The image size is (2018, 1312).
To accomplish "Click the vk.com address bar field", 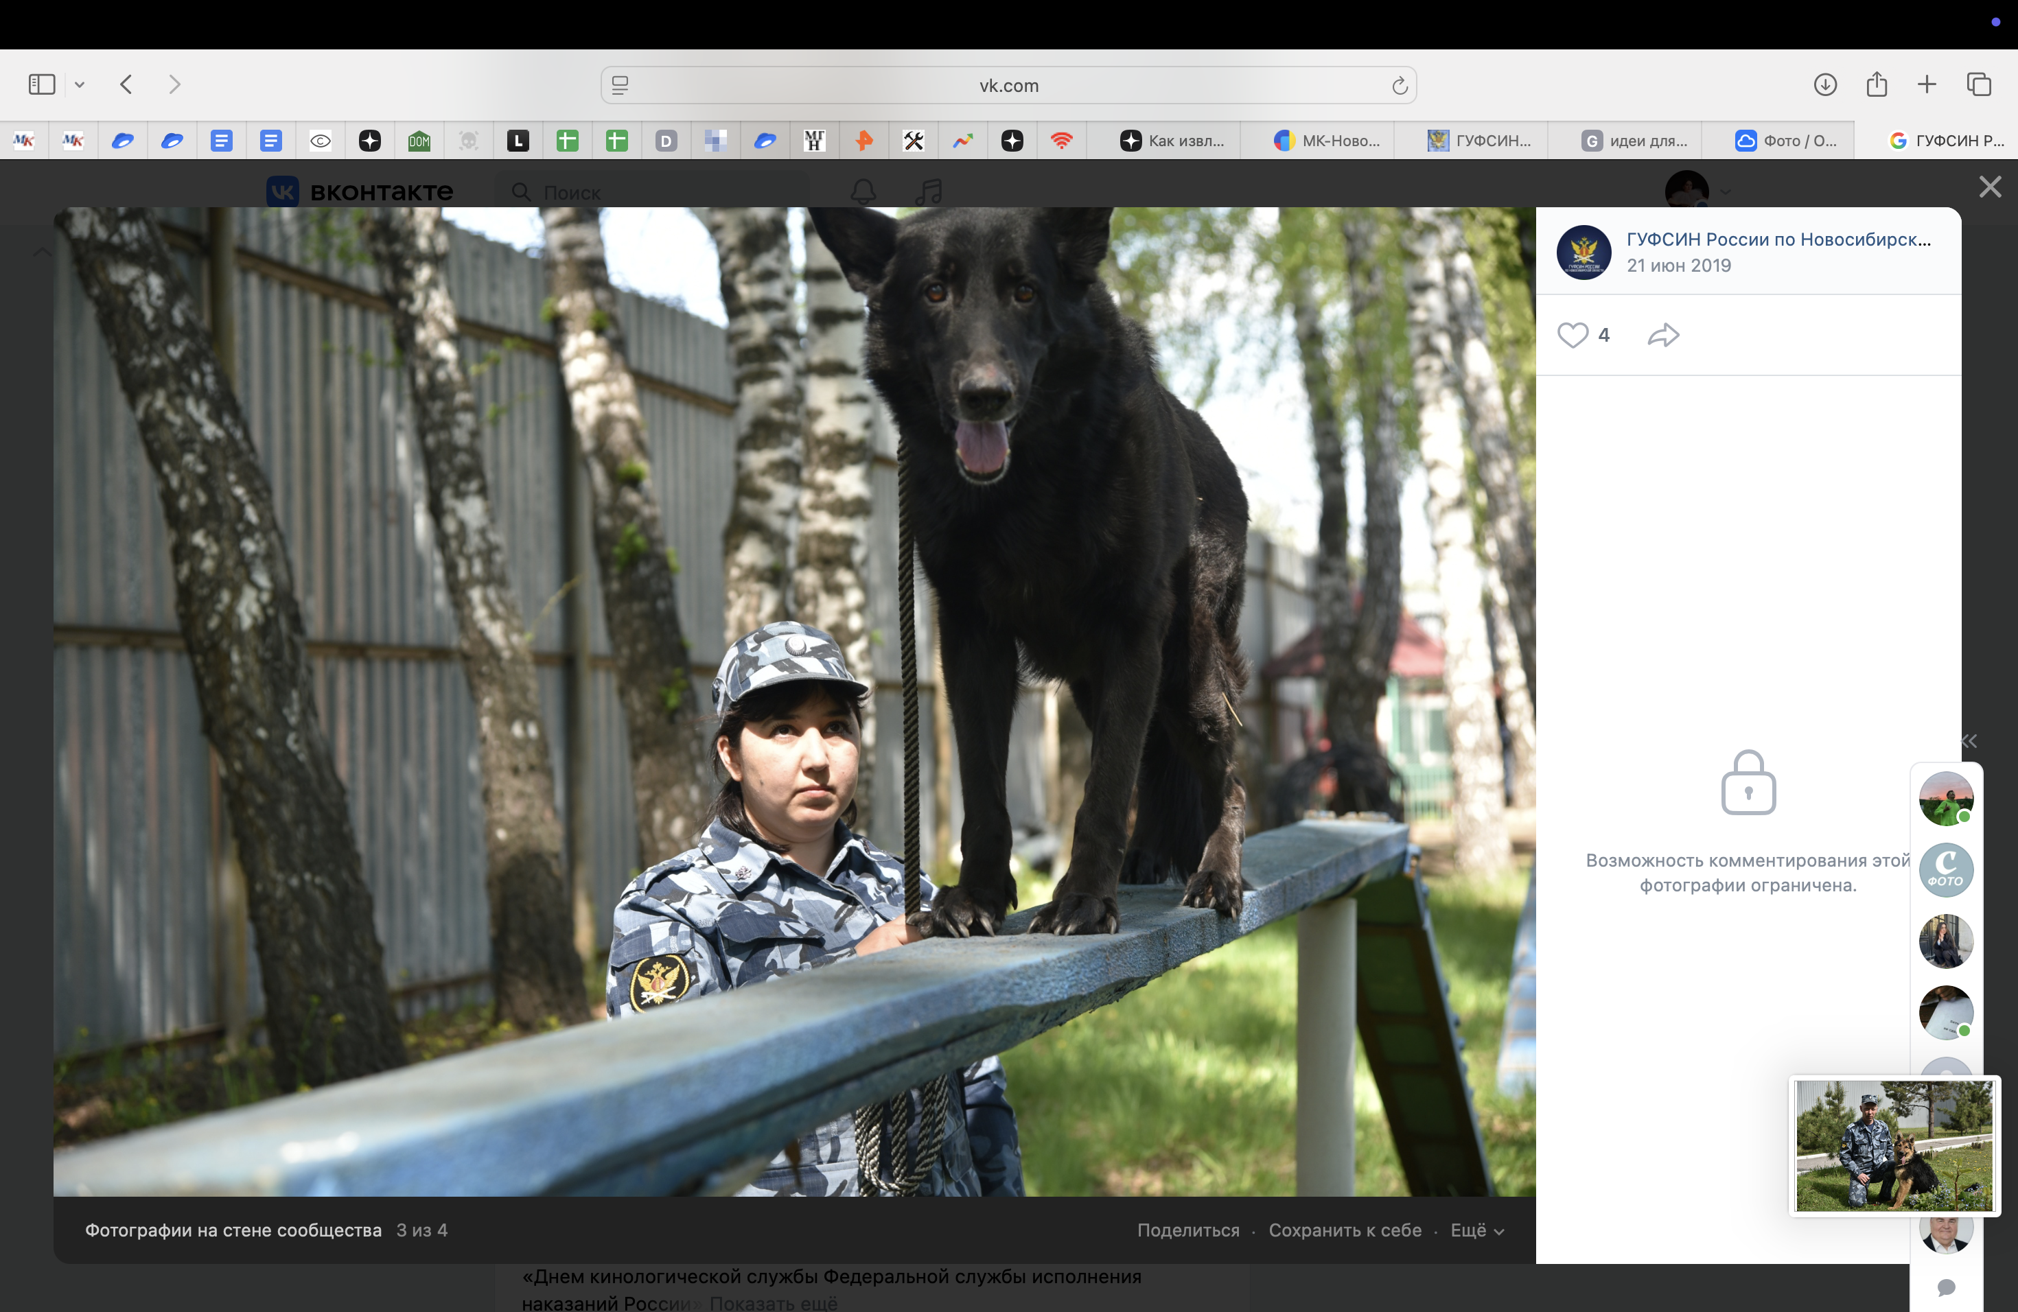I will (x=1008, y=86).
